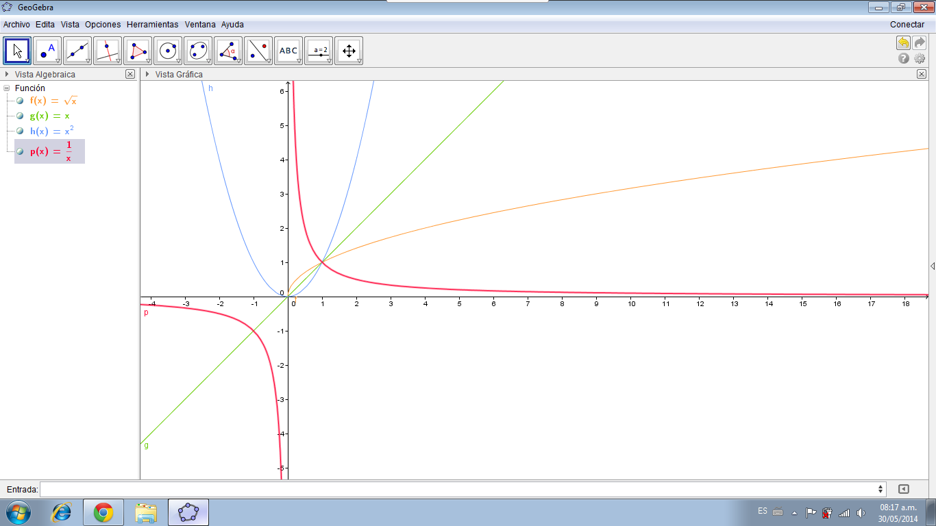Viewport: 936px width, 526px height.
Task: Click the Action Center flag tray icon
Action: coord(811,512)
